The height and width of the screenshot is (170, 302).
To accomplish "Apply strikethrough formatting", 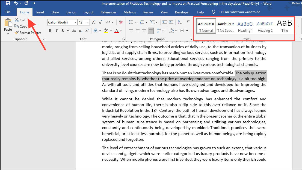I will point(74,30).
